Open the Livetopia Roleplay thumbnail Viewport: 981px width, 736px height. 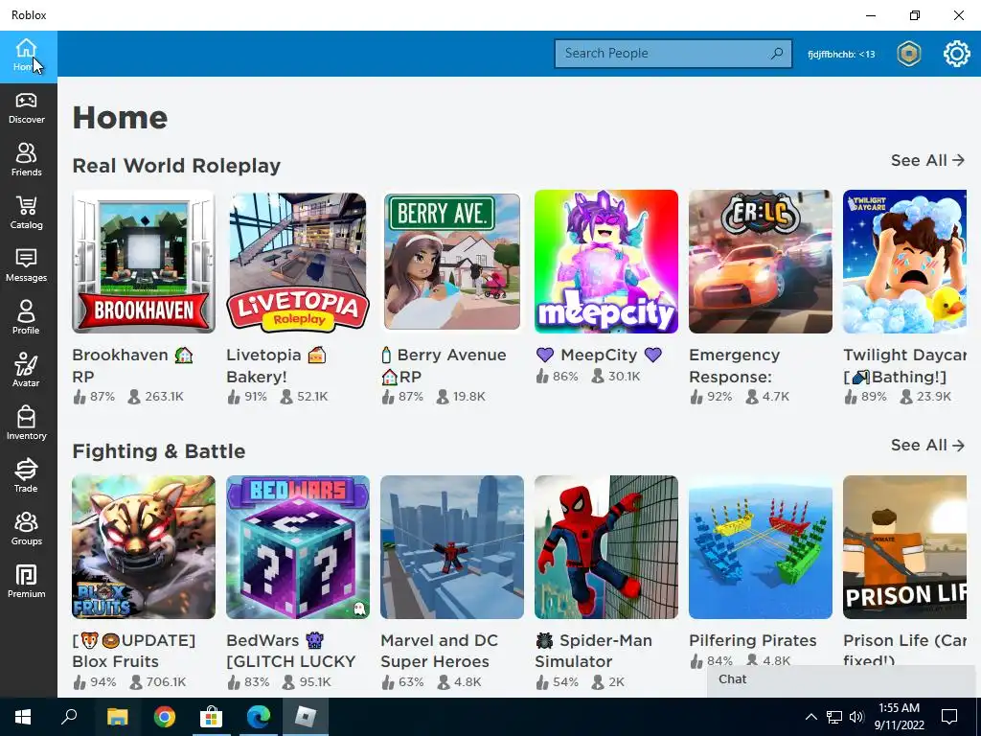(298, 262)
